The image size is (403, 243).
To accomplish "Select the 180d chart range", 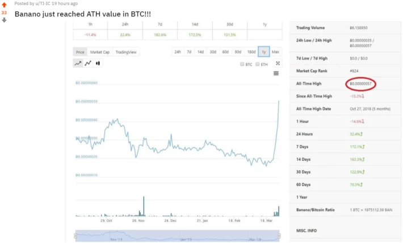I will (x=251, y=52).
